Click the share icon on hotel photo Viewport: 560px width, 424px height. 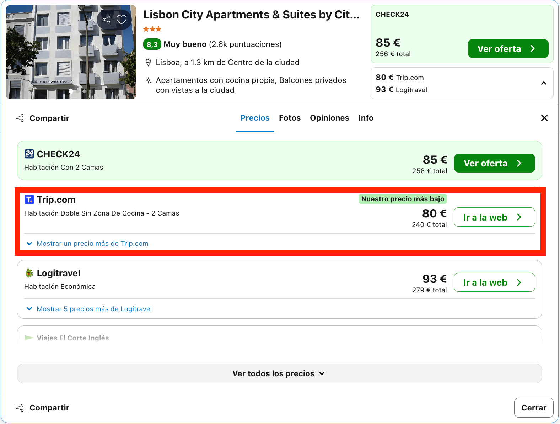(106, 20)
